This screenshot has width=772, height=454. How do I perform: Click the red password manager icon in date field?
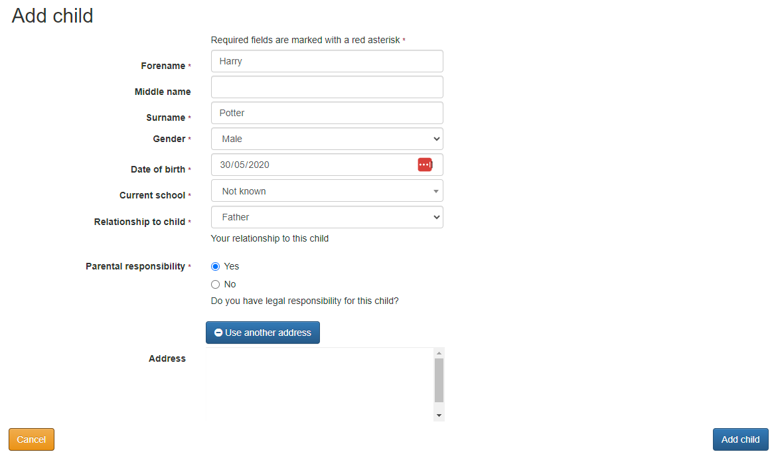click(425, 165)
